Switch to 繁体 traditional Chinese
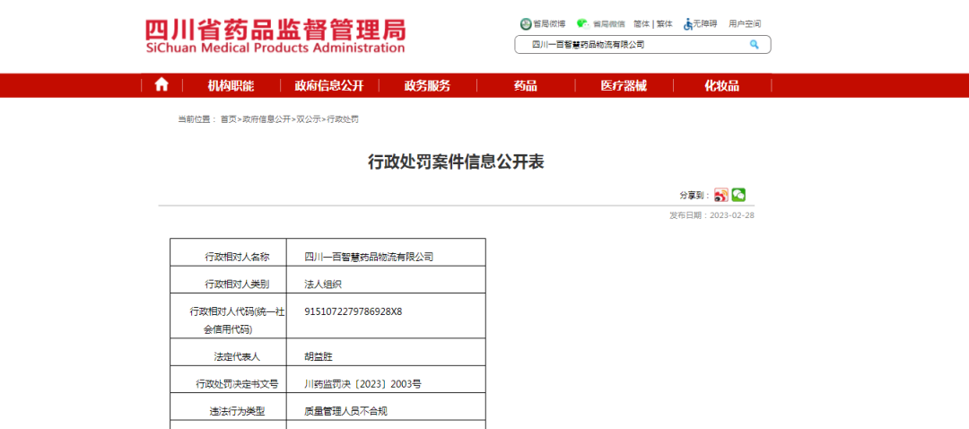Image resolution: width=969 pixels, height=429 pixels. pyautogui.click(x=664, y=24)
